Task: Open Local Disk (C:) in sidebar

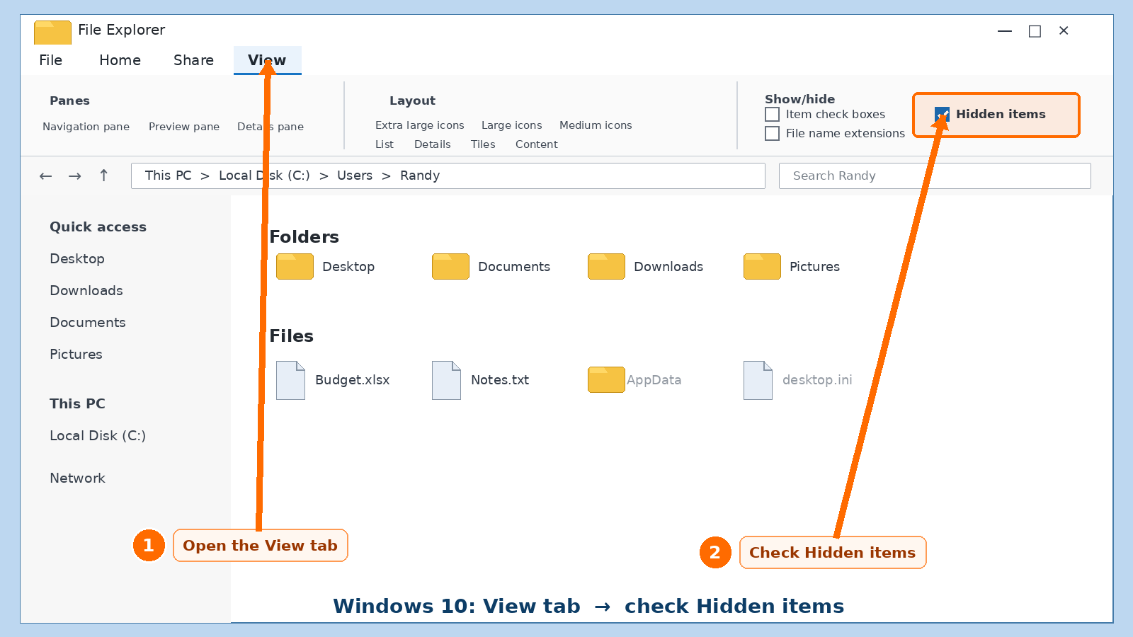Action: 98,436
